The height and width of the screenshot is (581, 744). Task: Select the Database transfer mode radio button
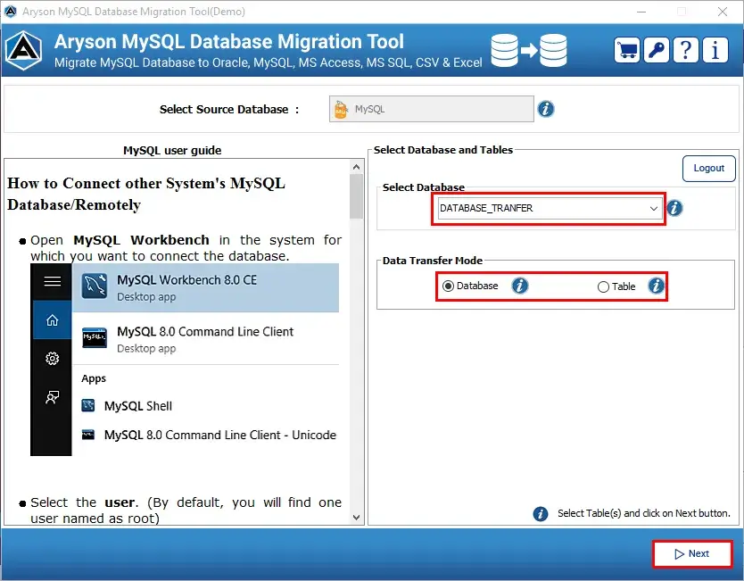click(x=448, y=286)
